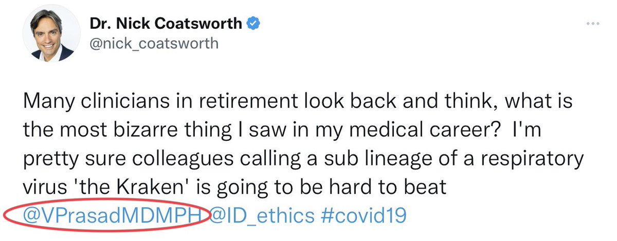Open the three-dot more options menu

point(595,25)
